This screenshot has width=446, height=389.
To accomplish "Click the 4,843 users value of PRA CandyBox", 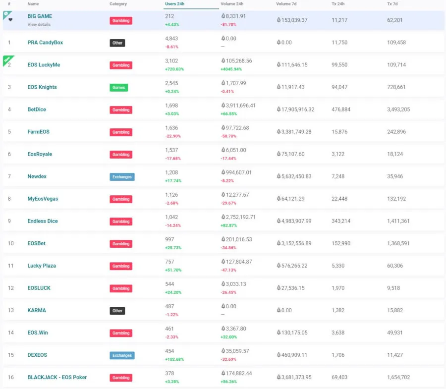I will (171, 38).
